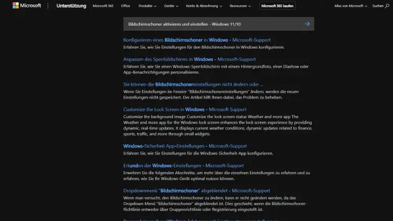This screenshot has width=393, height=221.
Task: Open Windows-Sicherheit App-Einstellungen result
Action: [185, 146]
